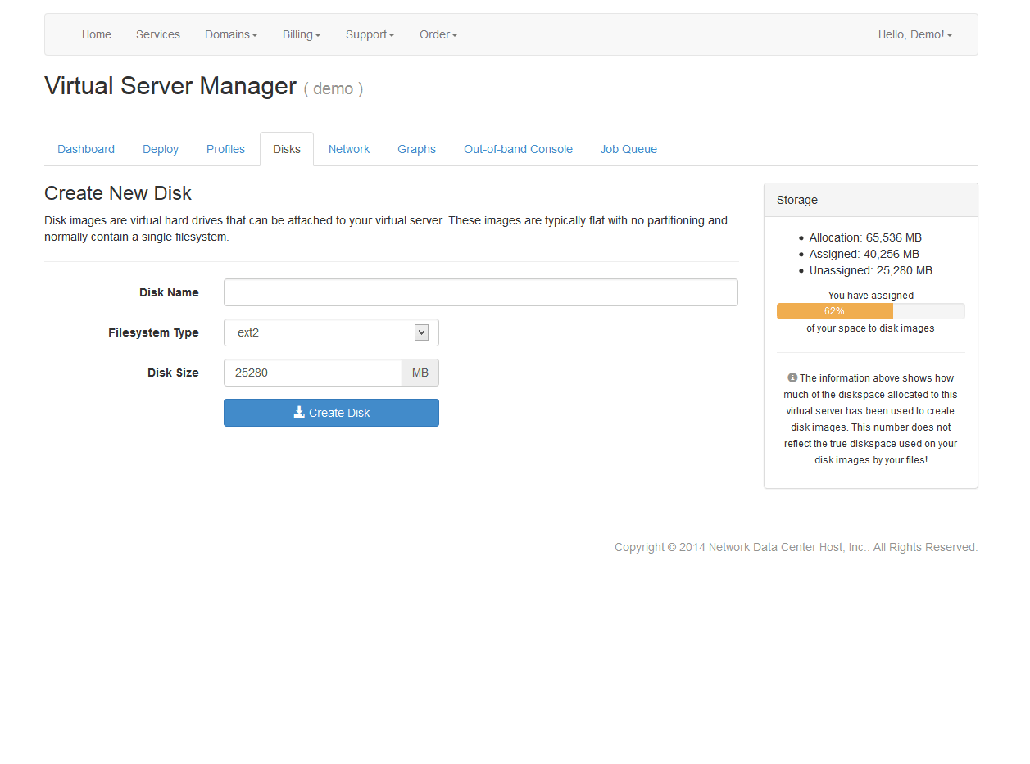1030x764 pixels.
Task: Open the Profiles tab
Action: (225, 149)
